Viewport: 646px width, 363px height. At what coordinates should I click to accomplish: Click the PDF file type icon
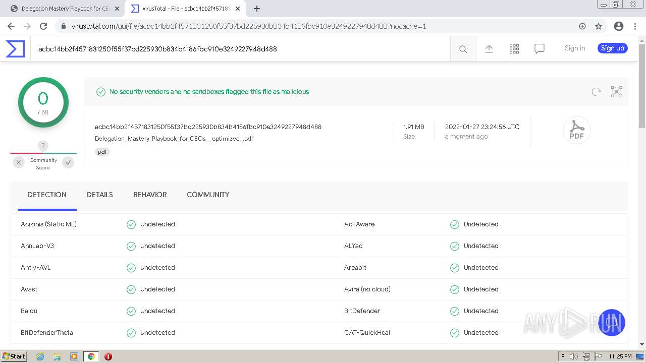pos(576,131)
